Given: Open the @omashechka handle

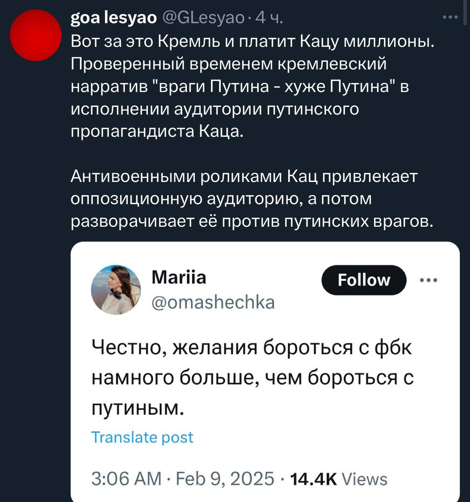Looking at the screenshot, I should tap(213, 302).
